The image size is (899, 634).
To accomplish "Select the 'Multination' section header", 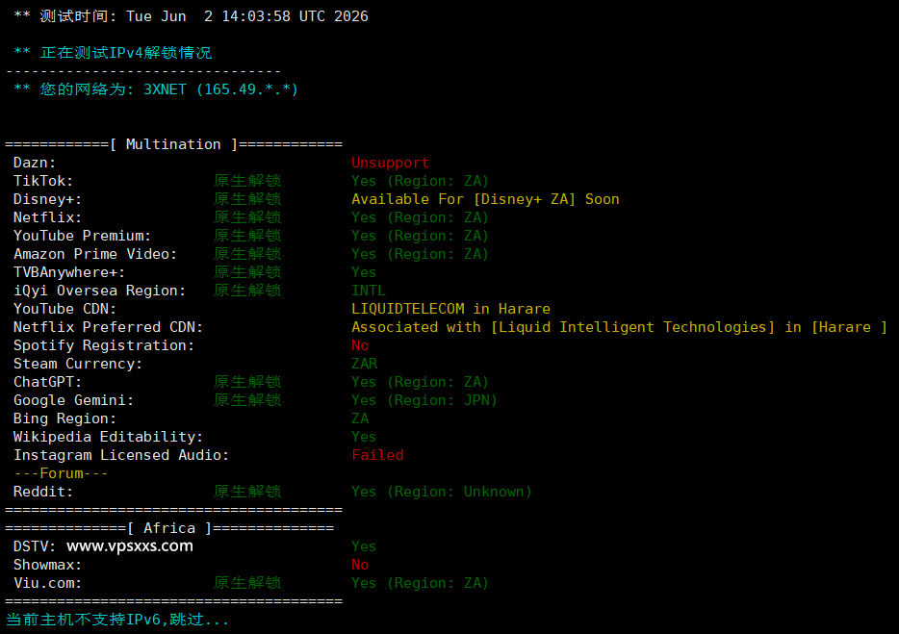I will (x=173, y=144).
